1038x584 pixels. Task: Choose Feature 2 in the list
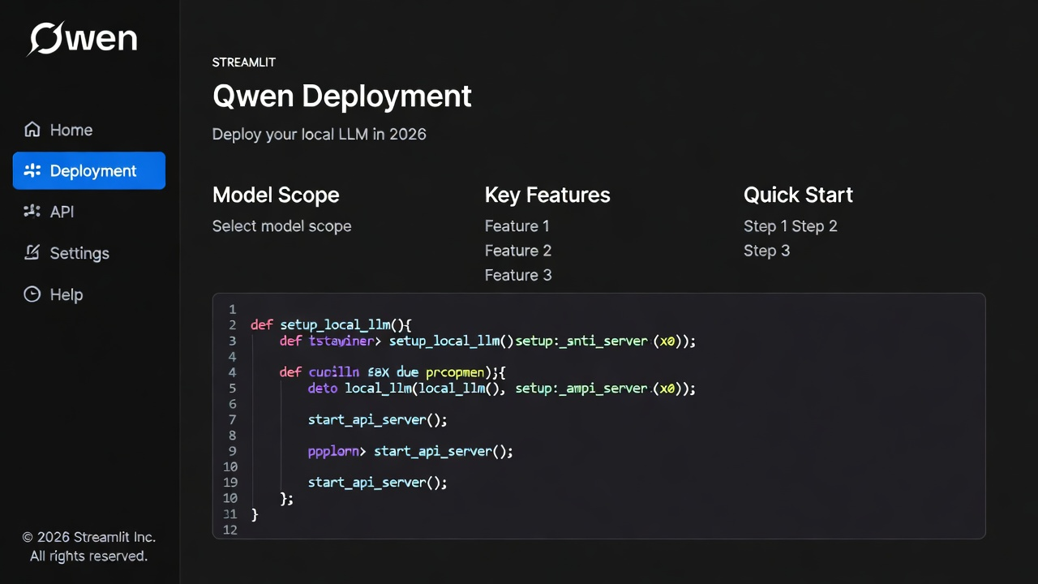(517, 251)
